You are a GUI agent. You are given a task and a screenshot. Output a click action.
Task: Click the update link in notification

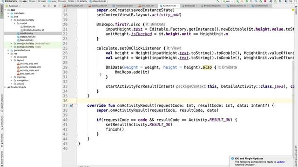click(x=280, y=162)
